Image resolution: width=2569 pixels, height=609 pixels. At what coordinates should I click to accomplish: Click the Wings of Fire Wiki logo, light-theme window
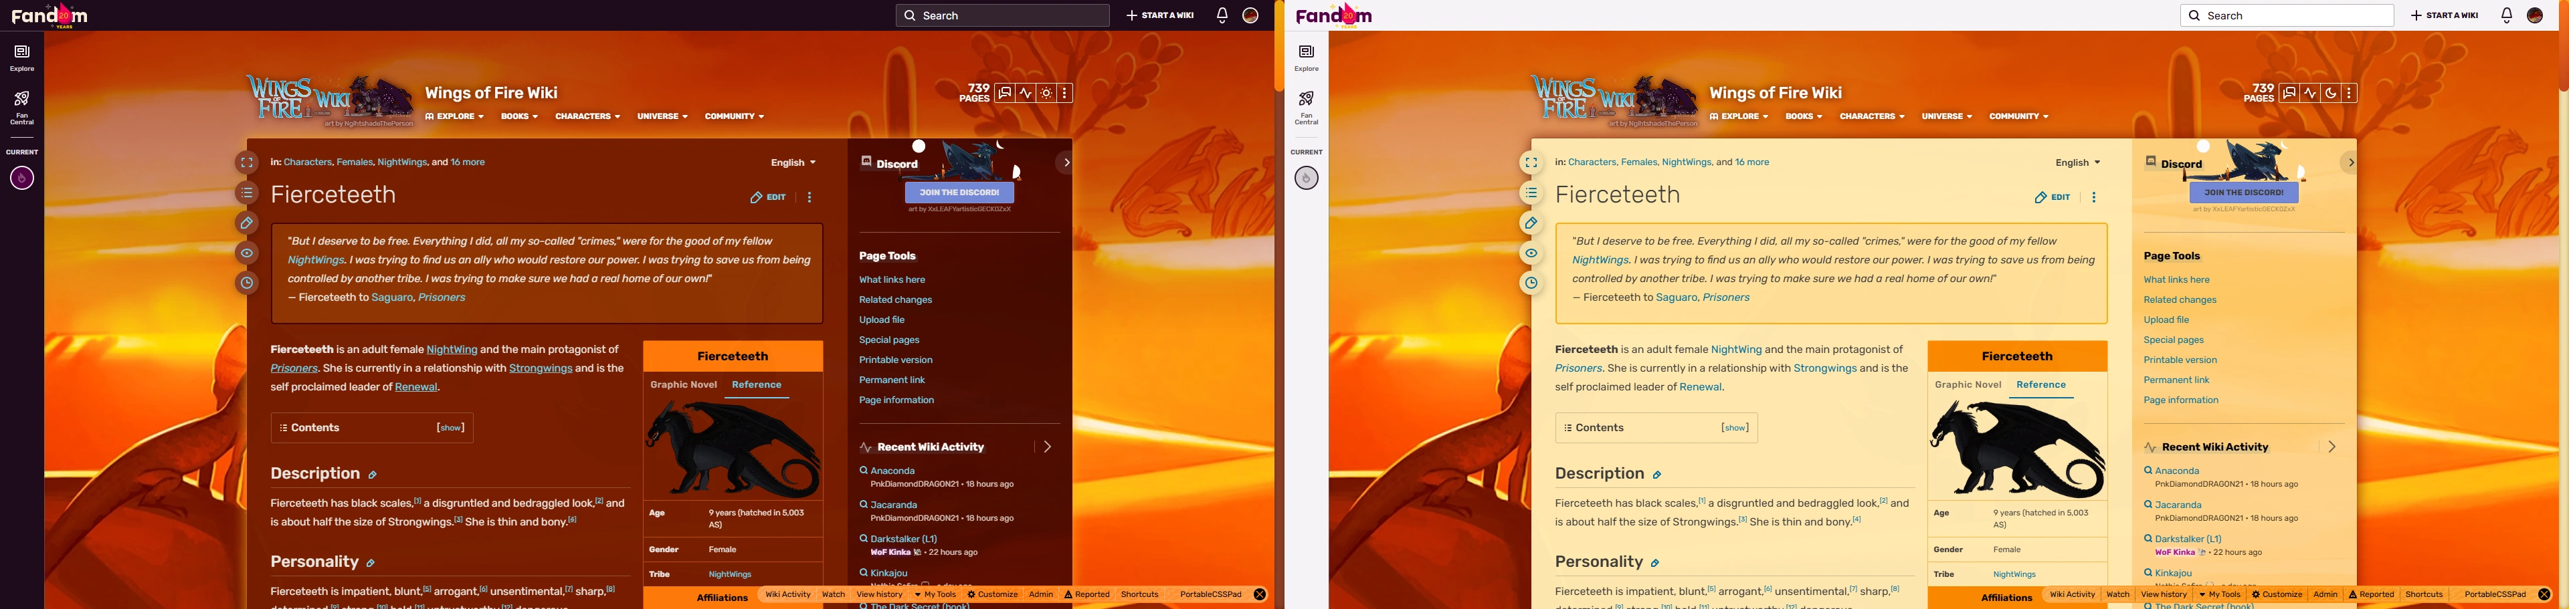tap(1614, 101)
